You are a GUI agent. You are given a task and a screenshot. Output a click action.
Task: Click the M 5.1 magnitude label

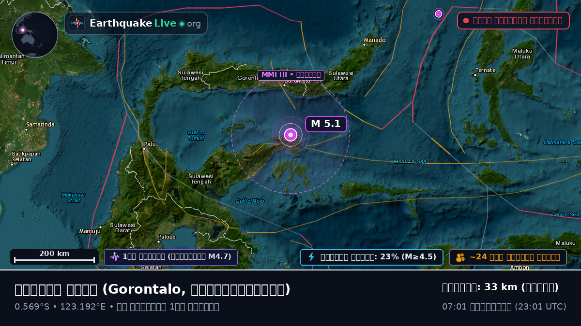326,124
